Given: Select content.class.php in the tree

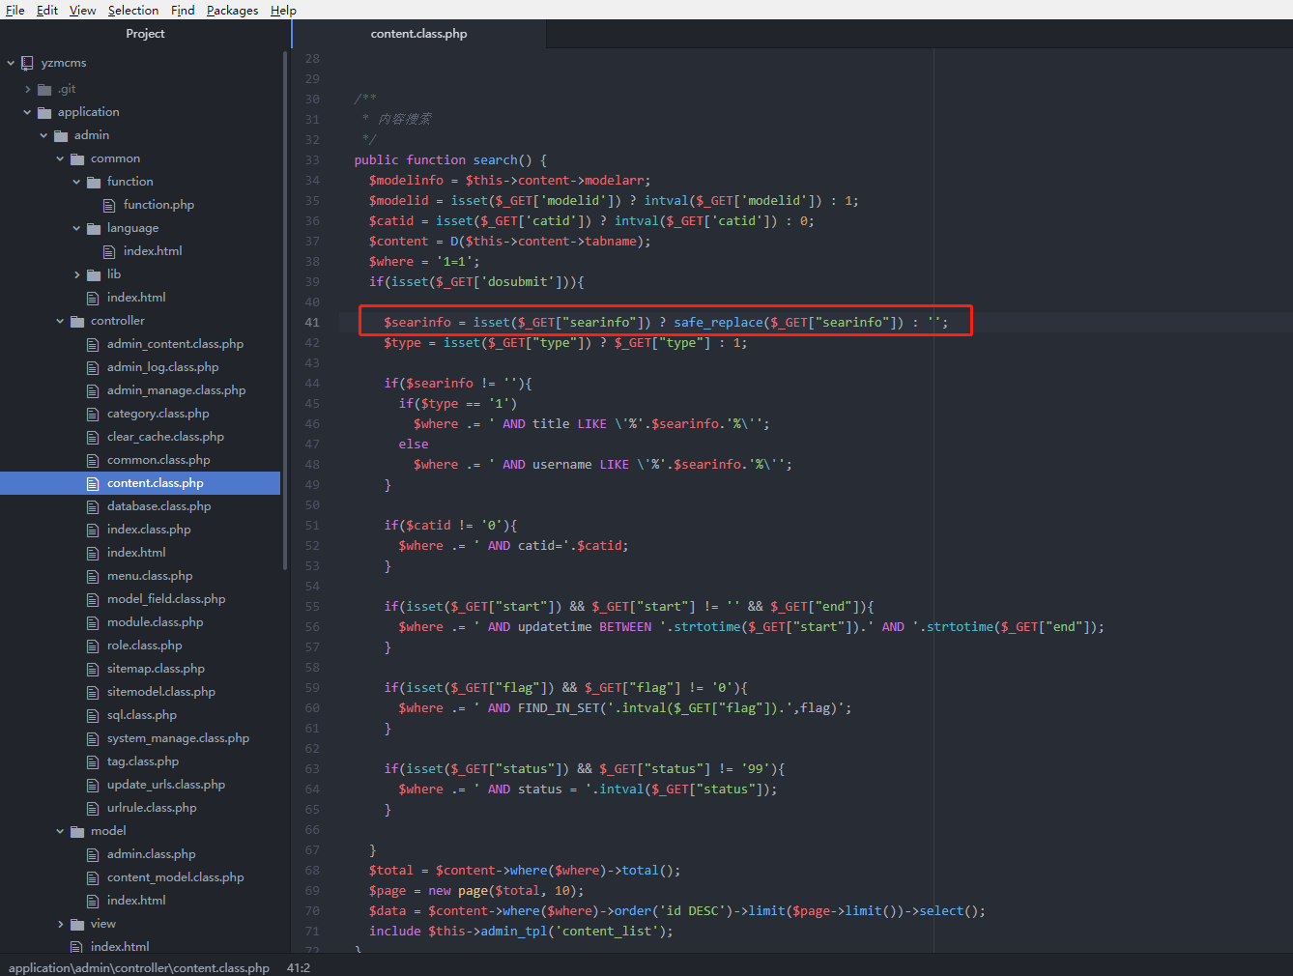Looking at the screenshot, I should 140,483.
